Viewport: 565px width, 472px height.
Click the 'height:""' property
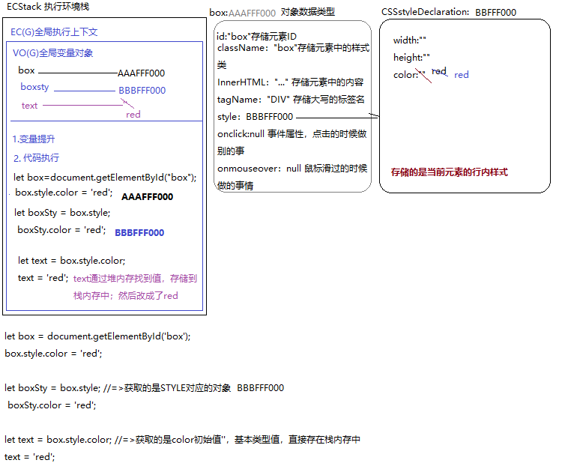click(x=411, y=57)
